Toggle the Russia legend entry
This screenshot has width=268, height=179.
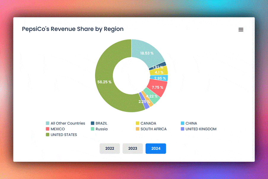click(x=101, y=129)
